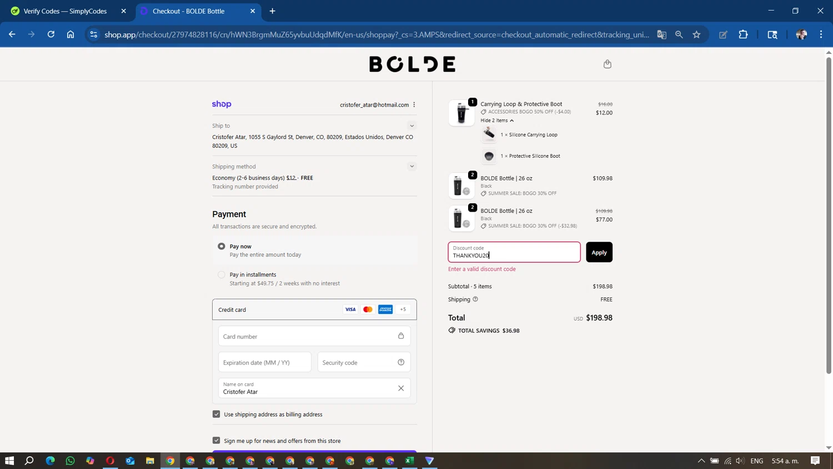
Task: Click the $109.98 BOLDE Bottle thumbnail
Action: (x=461, y=186)
